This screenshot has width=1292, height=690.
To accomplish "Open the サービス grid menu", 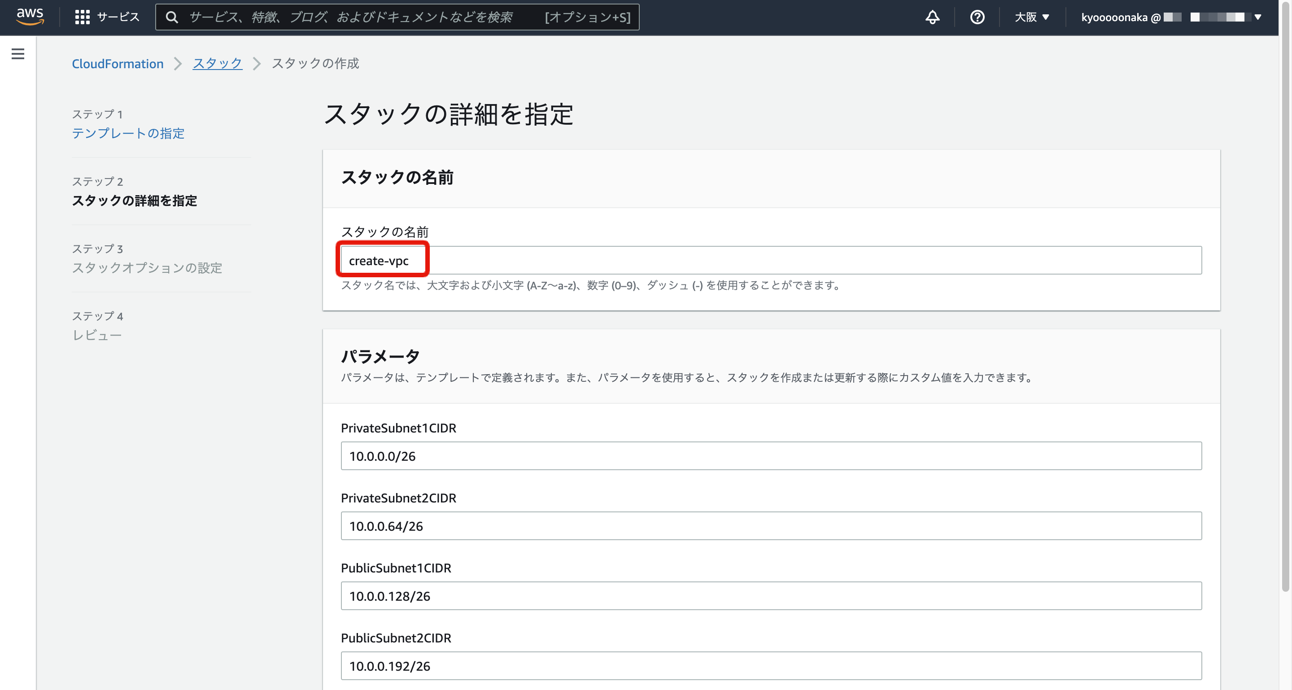I will tap(107, 17).
